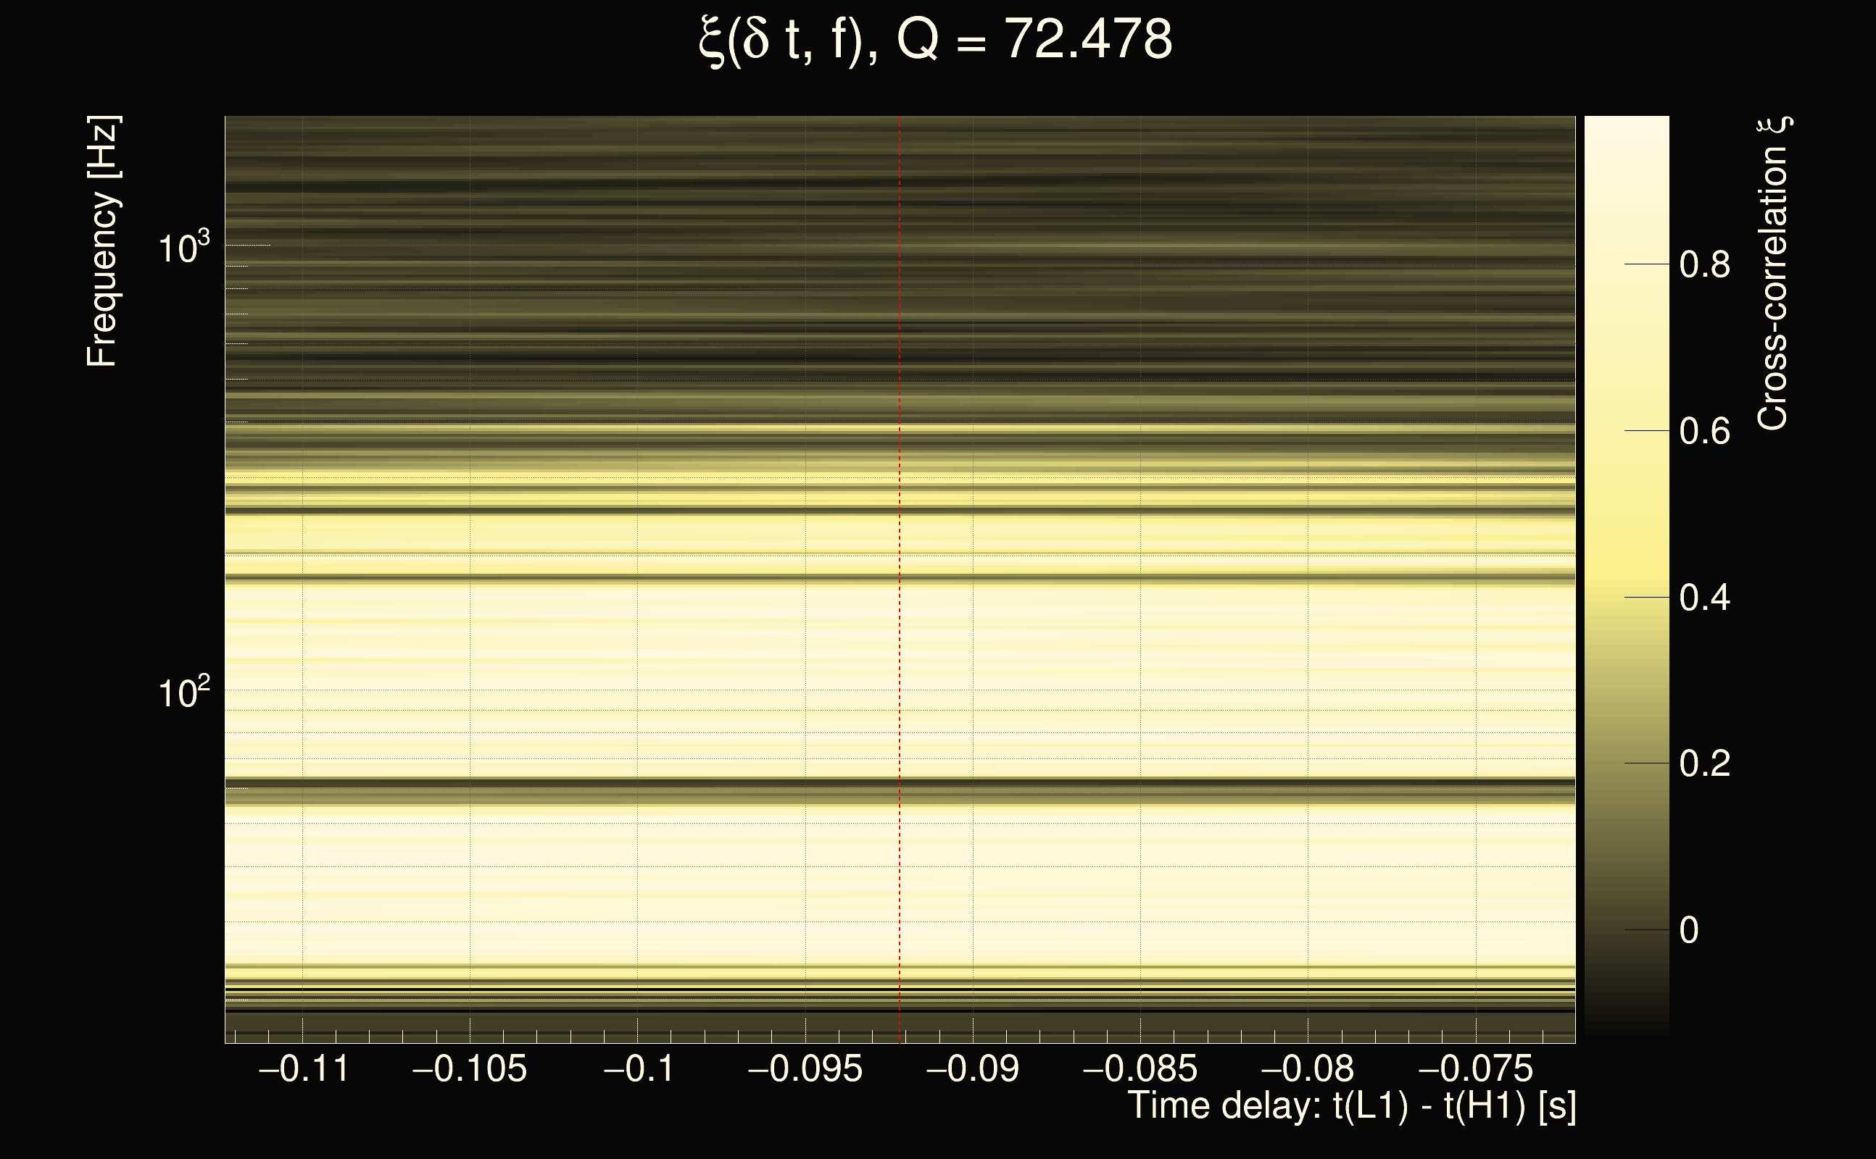The height and width of the screenshot is (1159, 1876).
Task: Click the -0.09 time delay tick label
Action: [x=973, y=1069]
